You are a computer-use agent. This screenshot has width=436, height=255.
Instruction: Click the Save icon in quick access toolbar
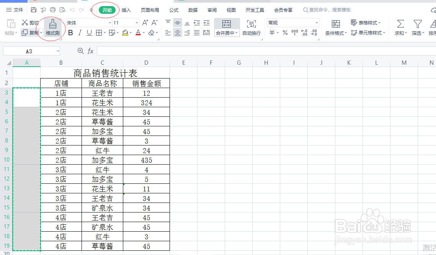click(x=34, y=10)
